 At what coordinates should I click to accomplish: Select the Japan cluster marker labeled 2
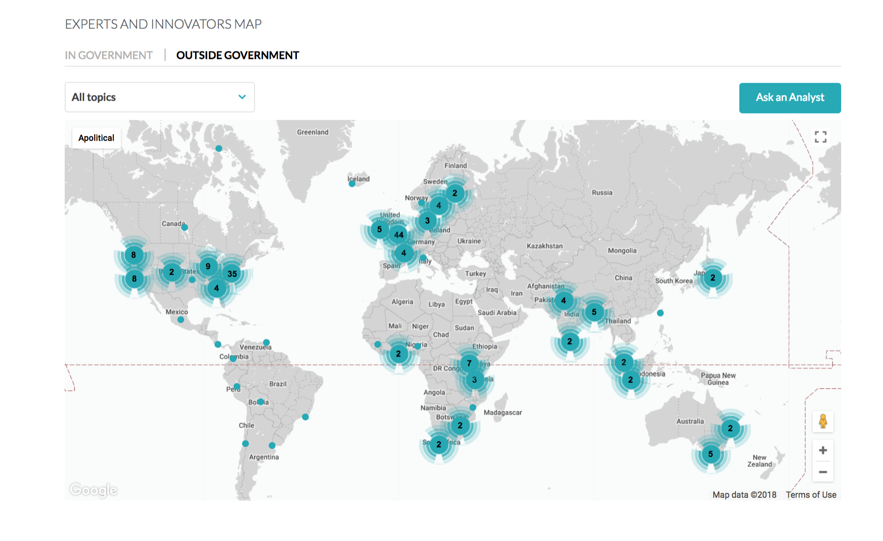click(x=713, y=278)
